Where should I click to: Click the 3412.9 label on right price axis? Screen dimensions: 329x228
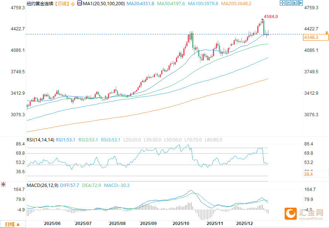click(311, 93)
